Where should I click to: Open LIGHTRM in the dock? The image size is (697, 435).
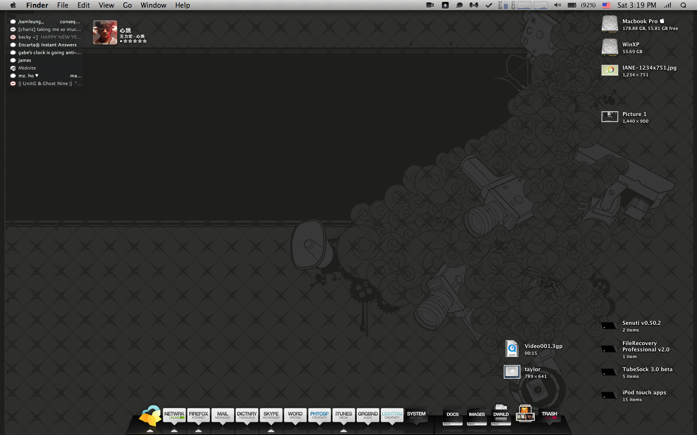pos(392,415)
